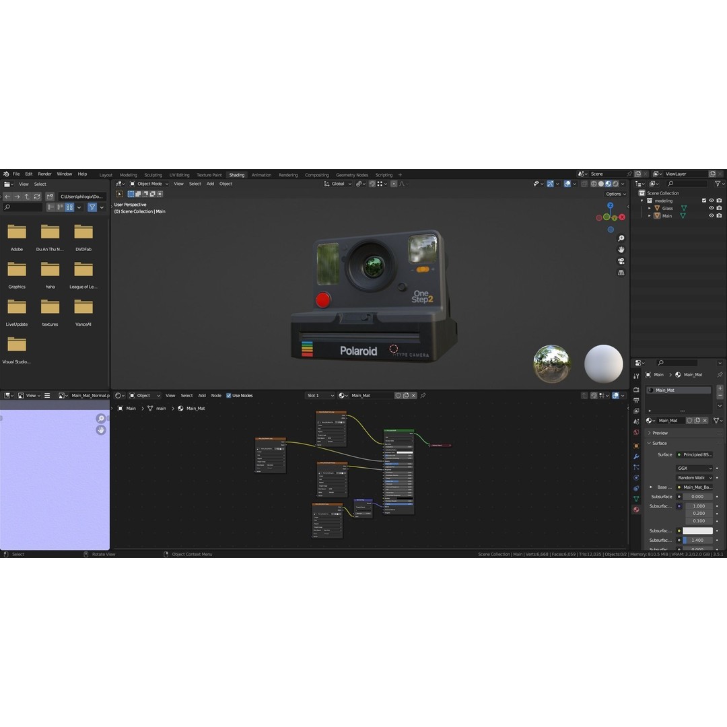Switch to solid viewport shading
Viewport: 727px width, 727px height.
tap(601, 184)
